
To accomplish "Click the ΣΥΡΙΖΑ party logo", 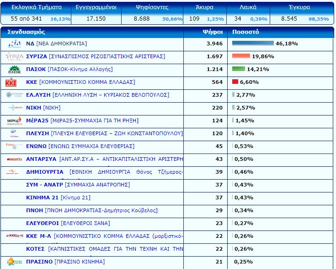I will (14, 57).
